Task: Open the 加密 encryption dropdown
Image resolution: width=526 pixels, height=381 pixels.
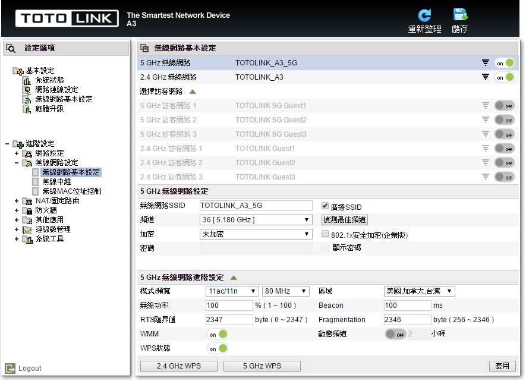Action: [x=256, y=234]
